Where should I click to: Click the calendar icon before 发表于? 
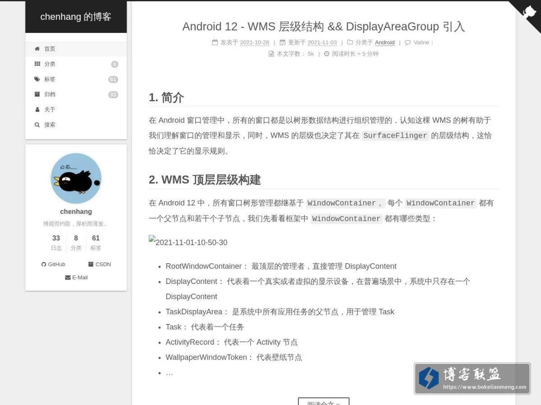point(215,42)
